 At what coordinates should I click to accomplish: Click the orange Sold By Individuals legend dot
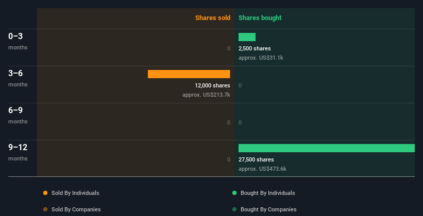point(45,193)
